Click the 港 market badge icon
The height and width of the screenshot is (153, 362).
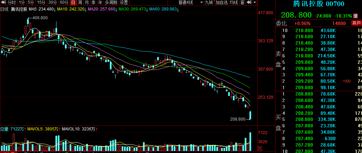356,16
